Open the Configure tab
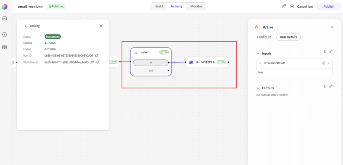The width and height of the screenshot is (343, 165). click(x=264, y=37)
